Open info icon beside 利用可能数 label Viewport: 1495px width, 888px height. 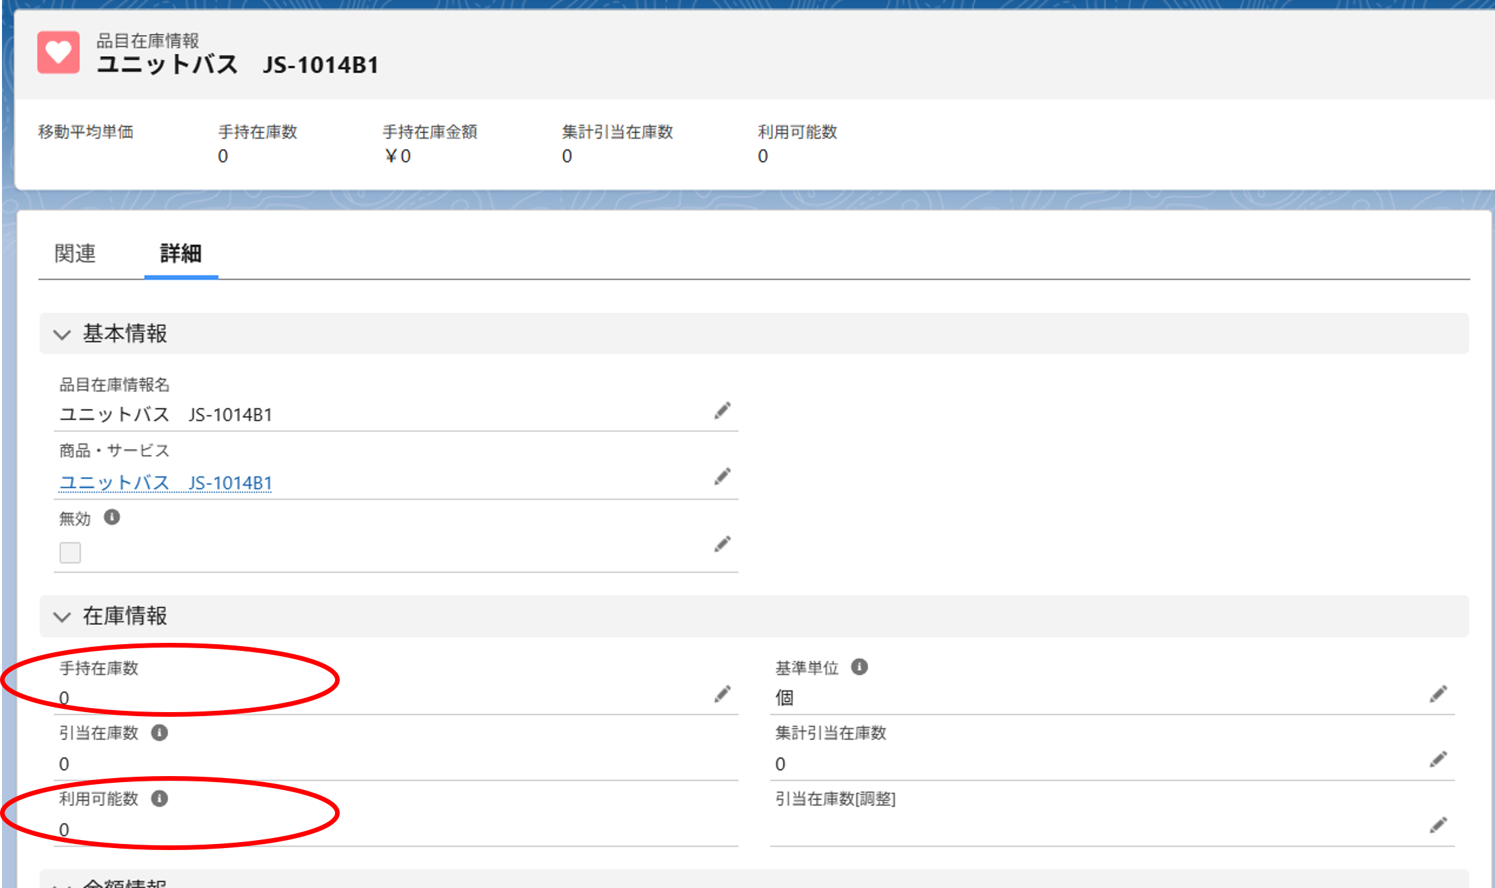coord(159,798)
